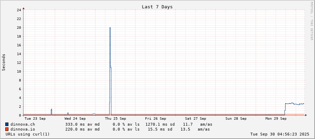Screen dimensions: 315x139
Task: Click the Sun 28 Sep axis label
Action: coord(236,119)
